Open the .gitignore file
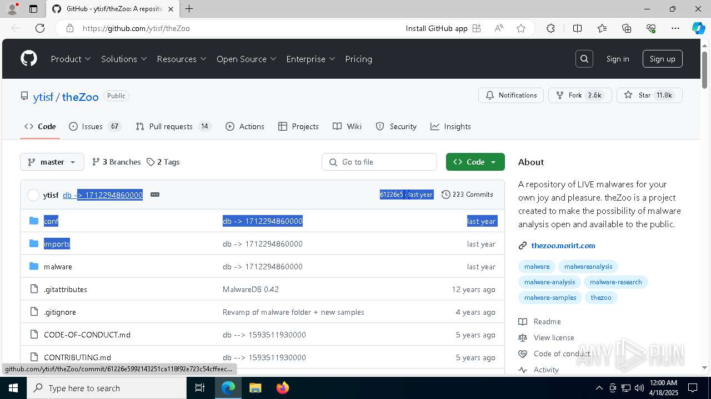The width and height of the screenshot is (711, 399). point(60,312)
